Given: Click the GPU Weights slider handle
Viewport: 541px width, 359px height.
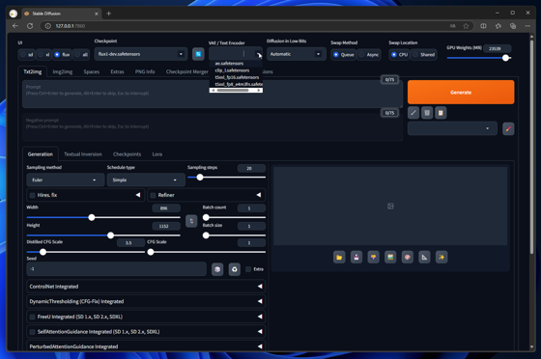Looking at the screenshot, I should [x=505, y=58].
